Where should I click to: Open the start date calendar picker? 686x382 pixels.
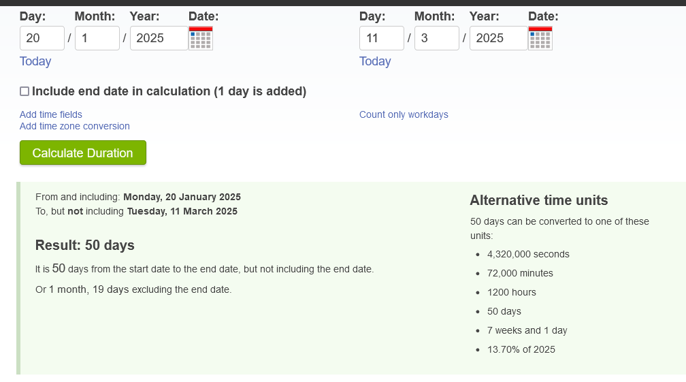pyautogui.click(x=201, y=39)
